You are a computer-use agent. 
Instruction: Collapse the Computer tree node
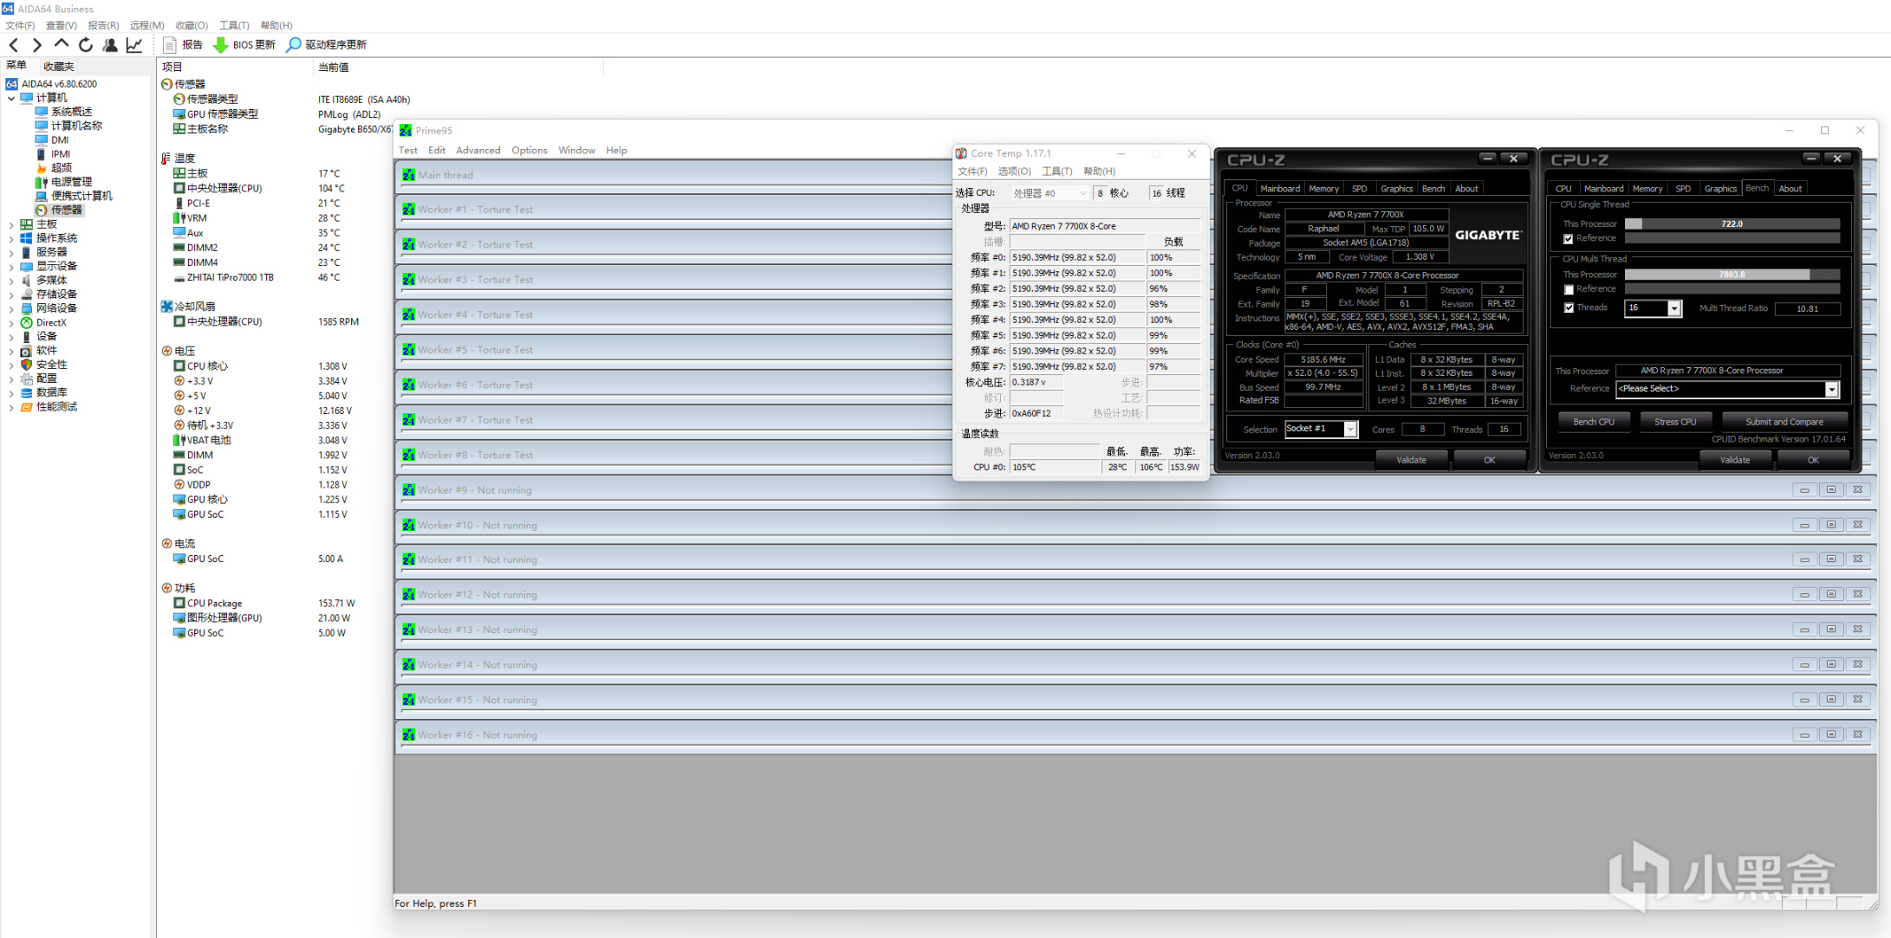point(11,98)
